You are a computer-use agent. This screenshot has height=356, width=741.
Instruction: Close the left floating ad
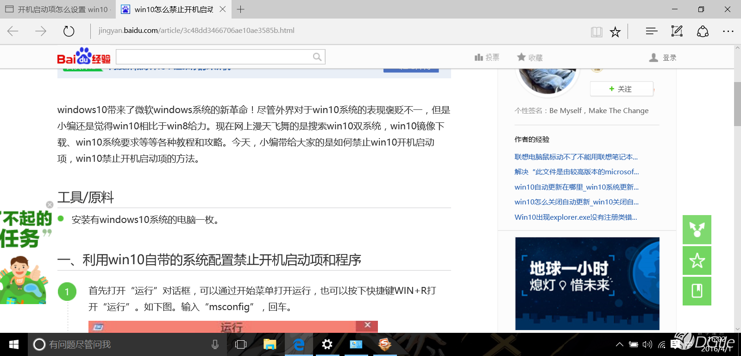[x=50, y=204]
